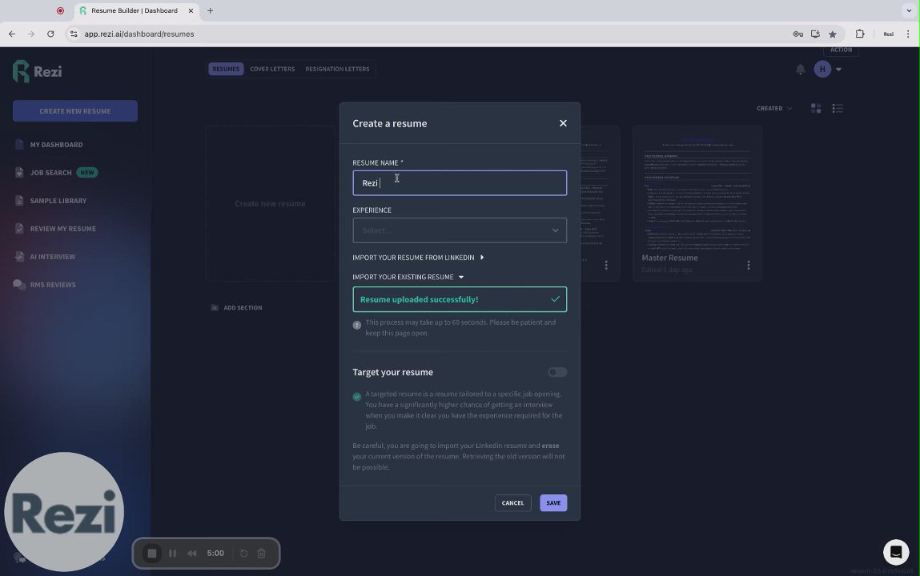920x576 pixels.
Task: Switch to the Resignation Letters tab
Action: (x=337, y=69)
